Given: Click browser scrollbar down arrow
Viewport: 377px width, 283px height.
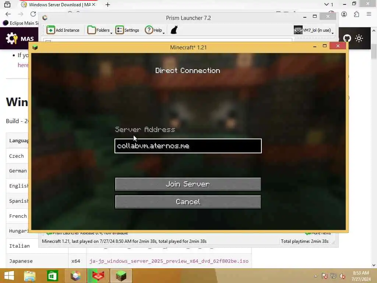Looking at the screenshot, I should coord(374,265).
